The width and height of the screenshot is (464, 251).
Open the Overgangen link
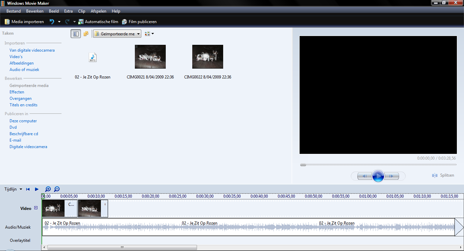pos(20,98)
